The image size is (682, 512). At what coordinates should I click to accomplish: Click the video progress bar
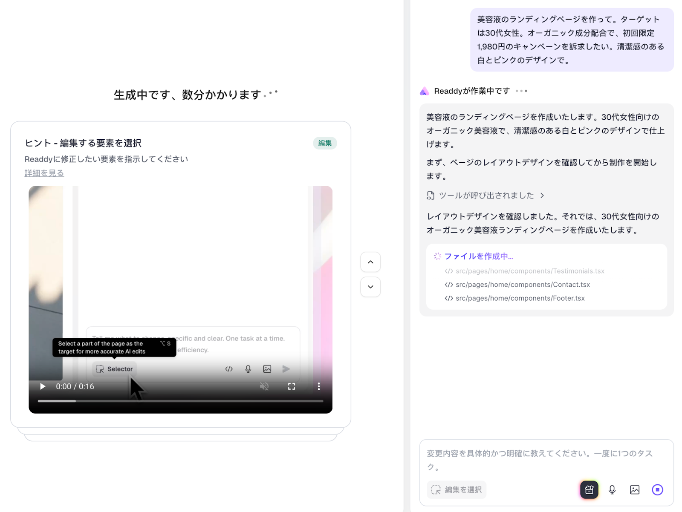click(179, 401)
